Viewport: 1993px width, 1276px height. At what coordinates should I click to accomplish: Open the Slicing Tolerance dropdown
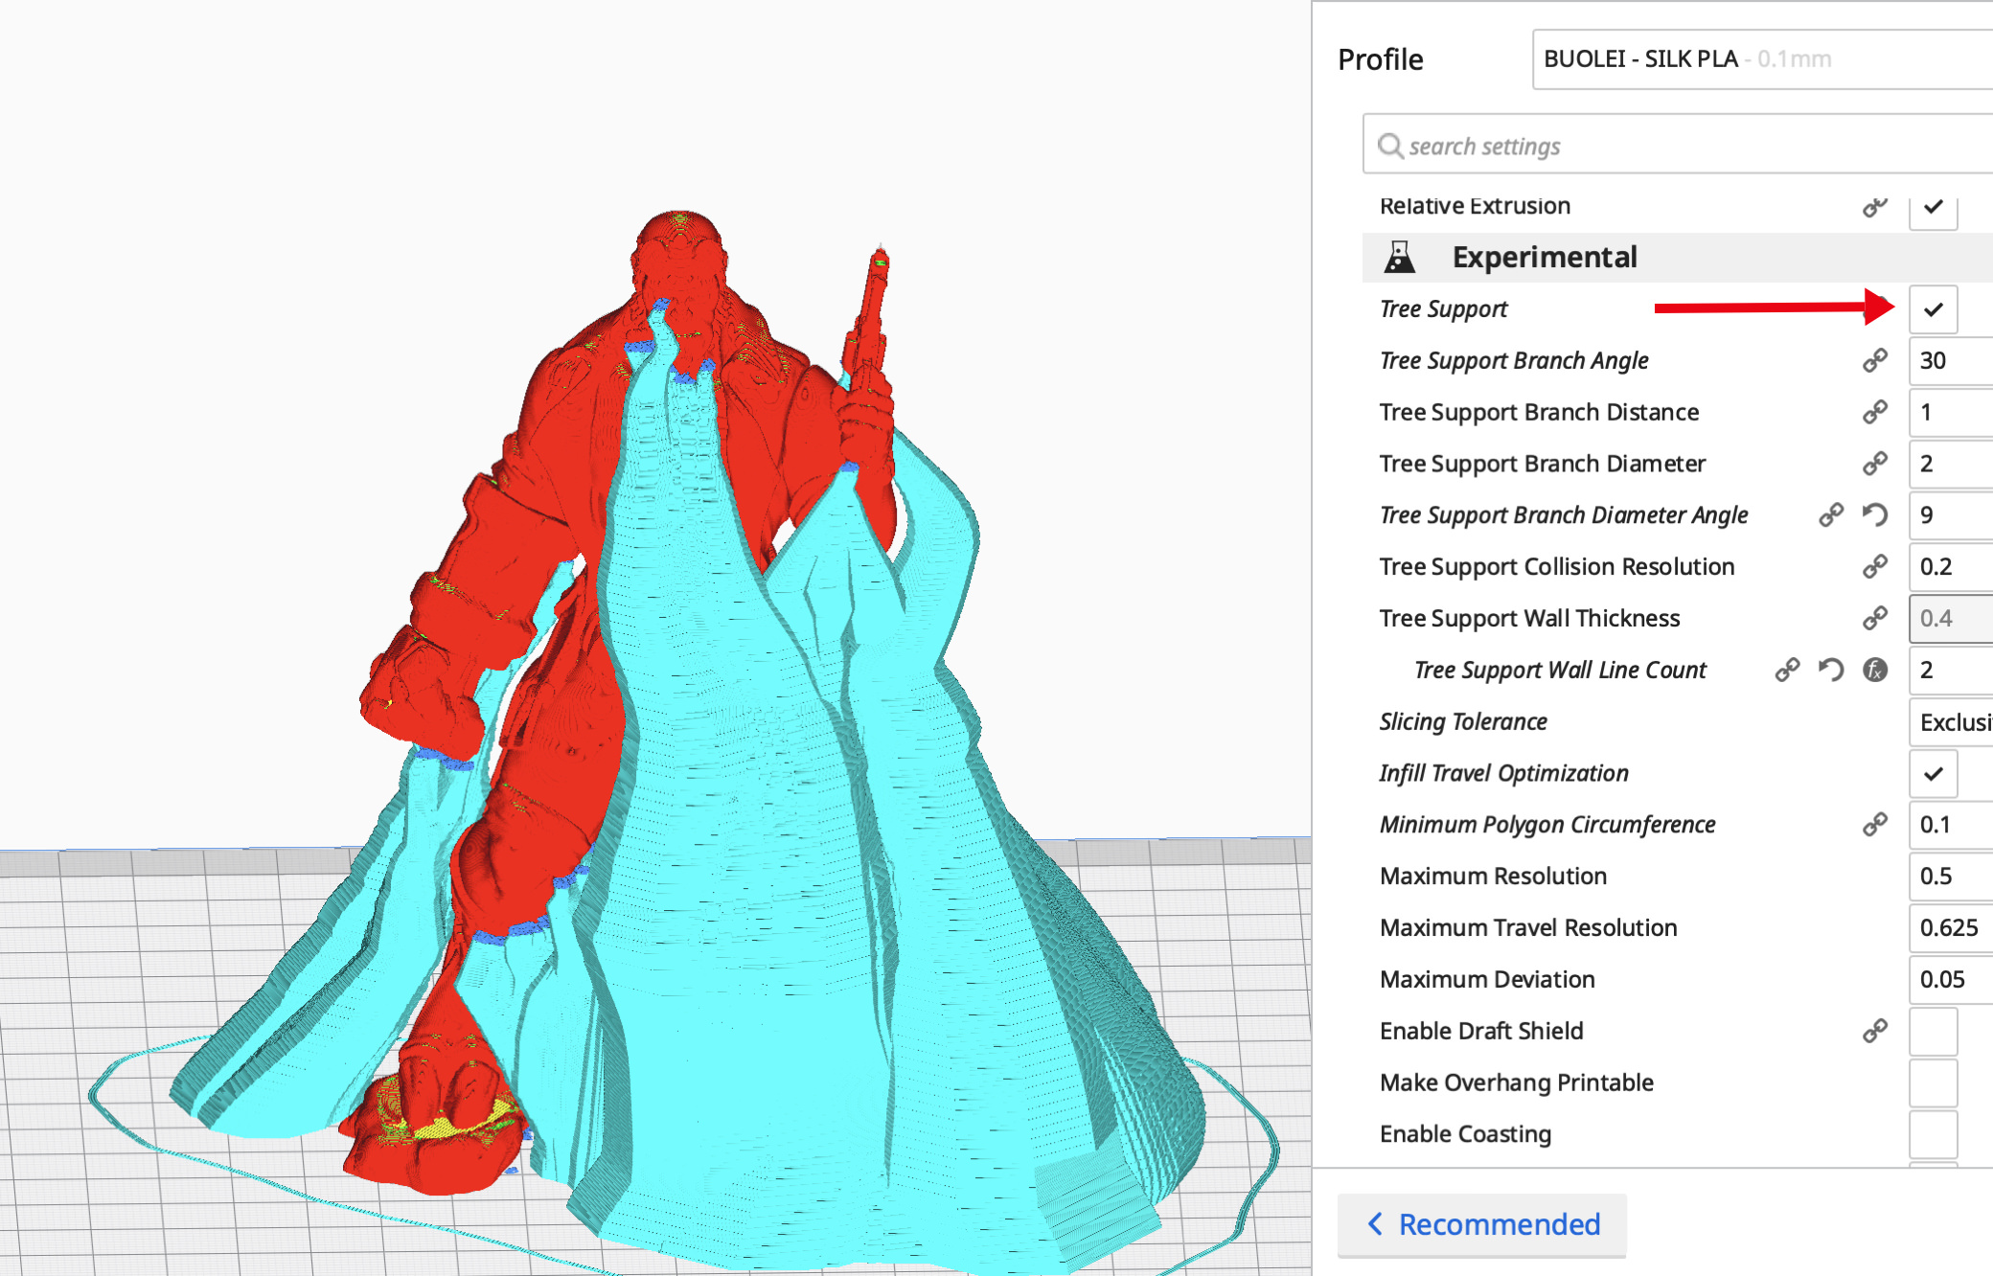[1953, 722]
